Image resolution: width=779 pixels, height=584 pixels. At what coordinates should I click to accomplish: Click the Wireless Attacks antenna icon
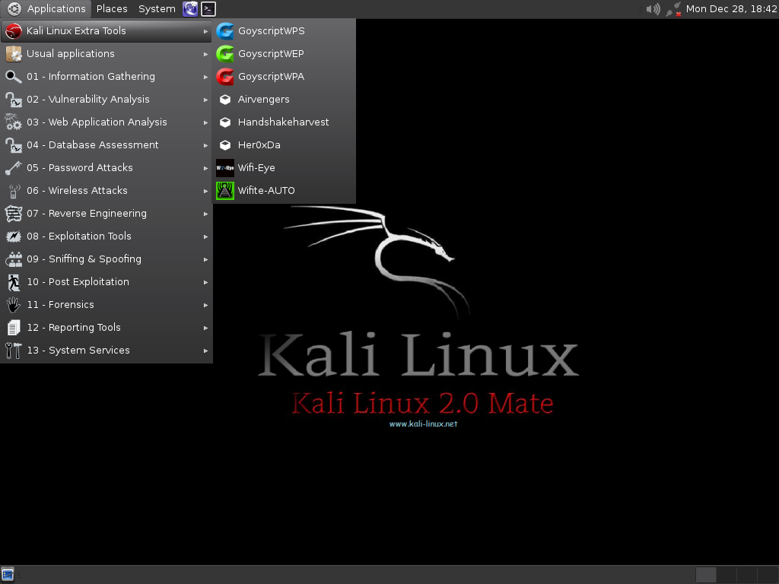14,191
